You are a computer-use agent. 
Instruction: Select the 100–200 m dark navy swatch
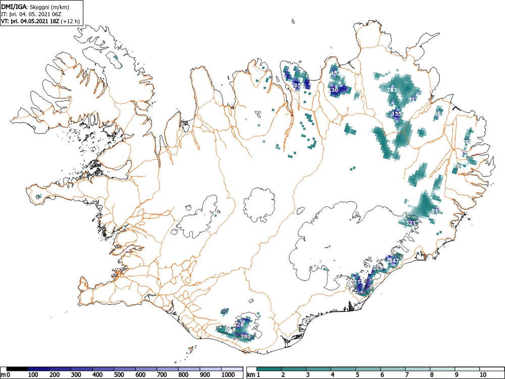pos(39,369)
